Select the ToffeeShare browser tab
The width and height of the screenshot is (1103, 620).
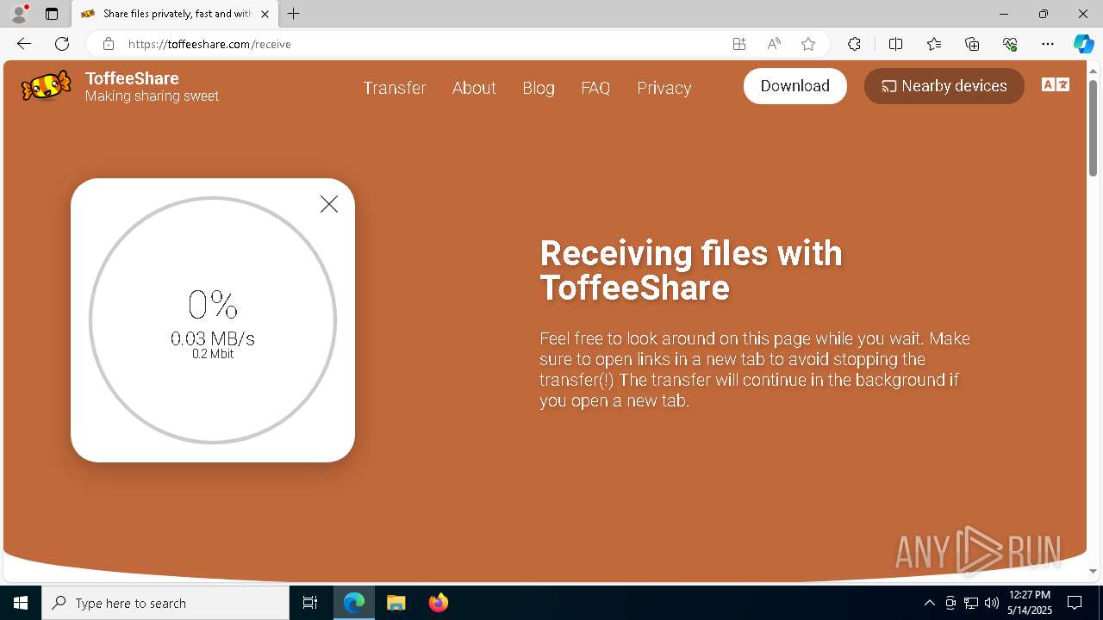coord(173,14)
